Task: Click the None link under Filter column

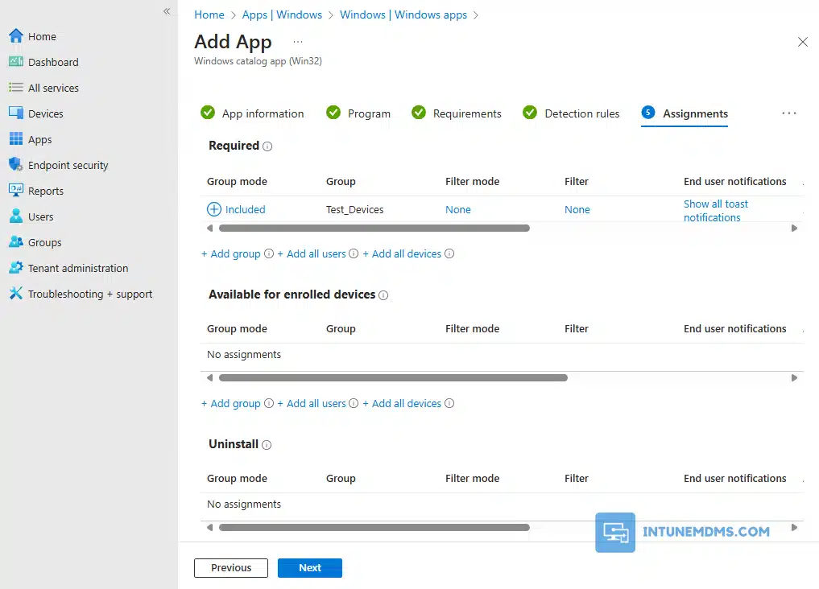Action: coord(577,209)
